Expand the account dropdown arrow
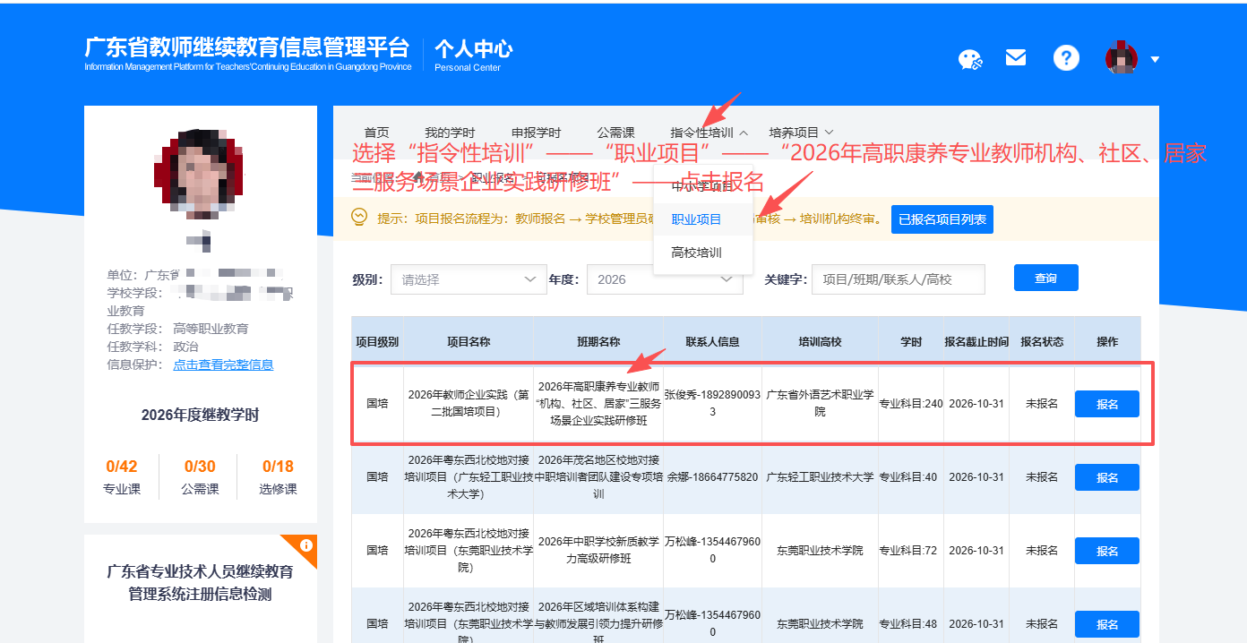1247x643 pixels. tap(1155, 59)
